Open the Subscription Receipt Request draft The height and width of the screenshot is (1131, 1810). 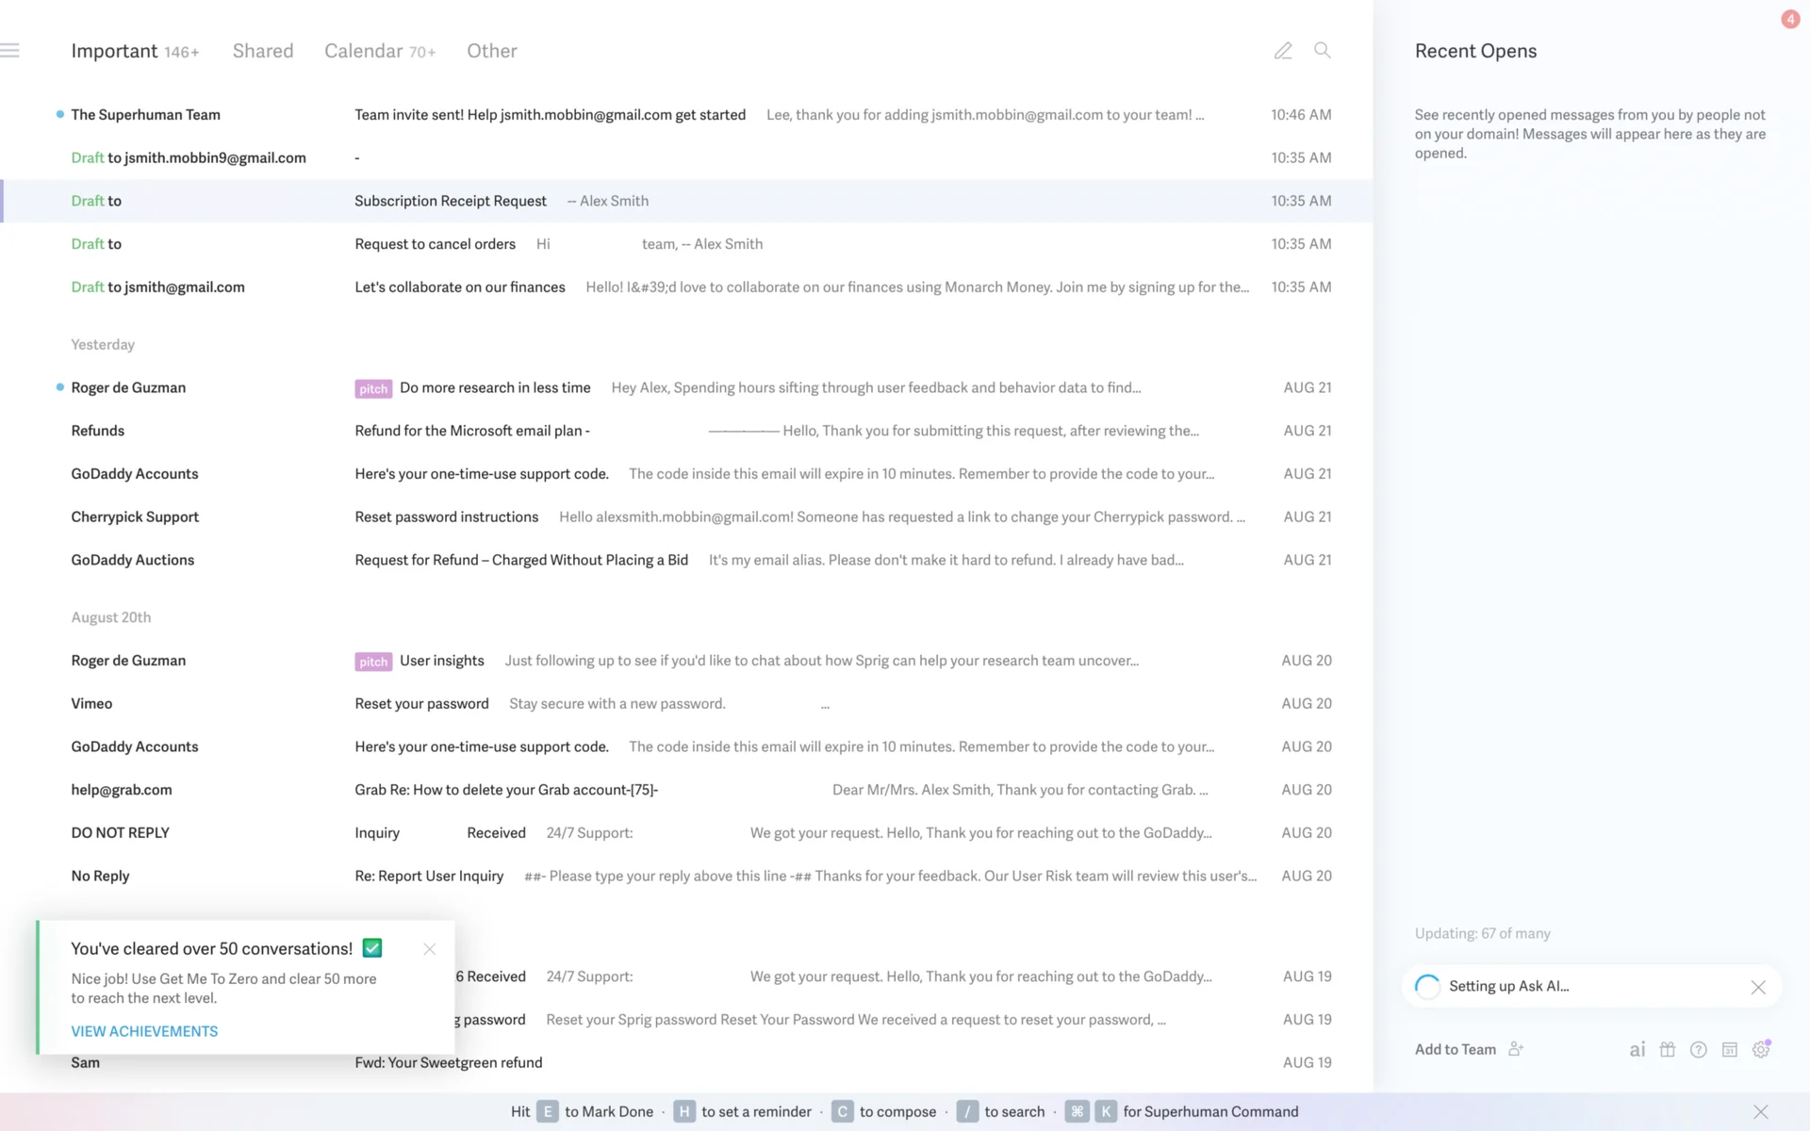[x=451, y=201]
